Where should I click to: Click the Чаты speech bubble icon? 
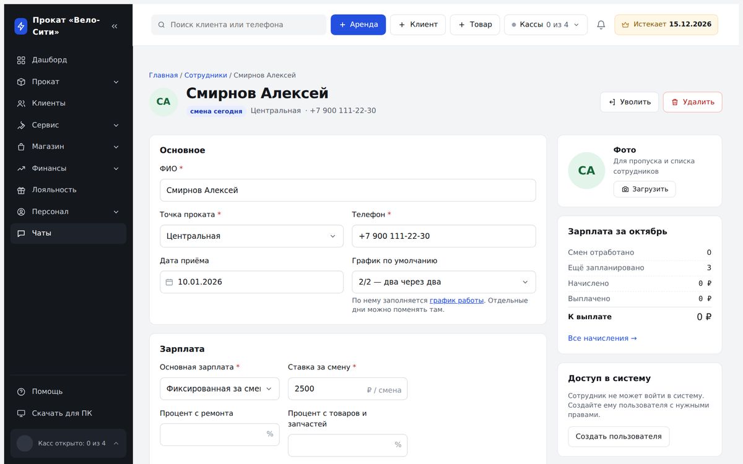point(21,233)
